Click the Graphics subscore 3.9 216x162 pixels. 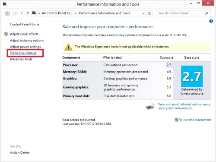[x=169, y=79]
